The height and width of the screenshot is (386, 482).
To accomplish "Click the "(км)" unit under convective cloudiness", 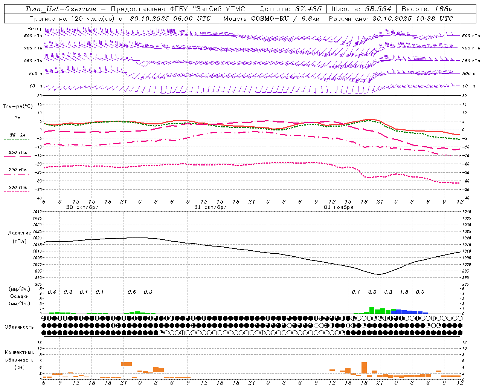I will point(19,367).
